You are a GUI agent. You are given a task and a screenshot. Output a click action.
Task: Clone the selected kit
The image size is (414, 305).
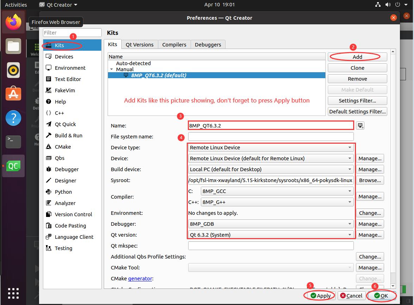(357, 68)
